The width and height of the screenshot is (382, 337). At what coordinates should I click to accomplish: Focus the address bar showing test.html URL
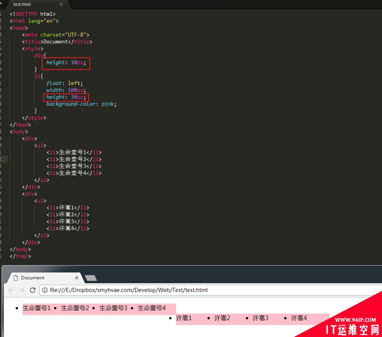211,290
